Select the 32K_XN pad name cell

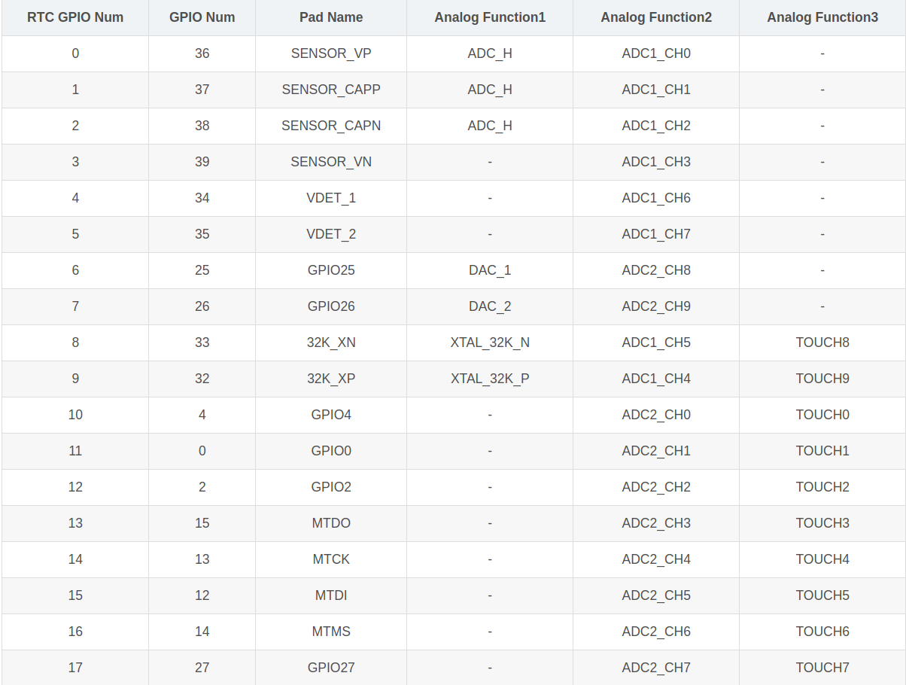click(x=331, y=342)
